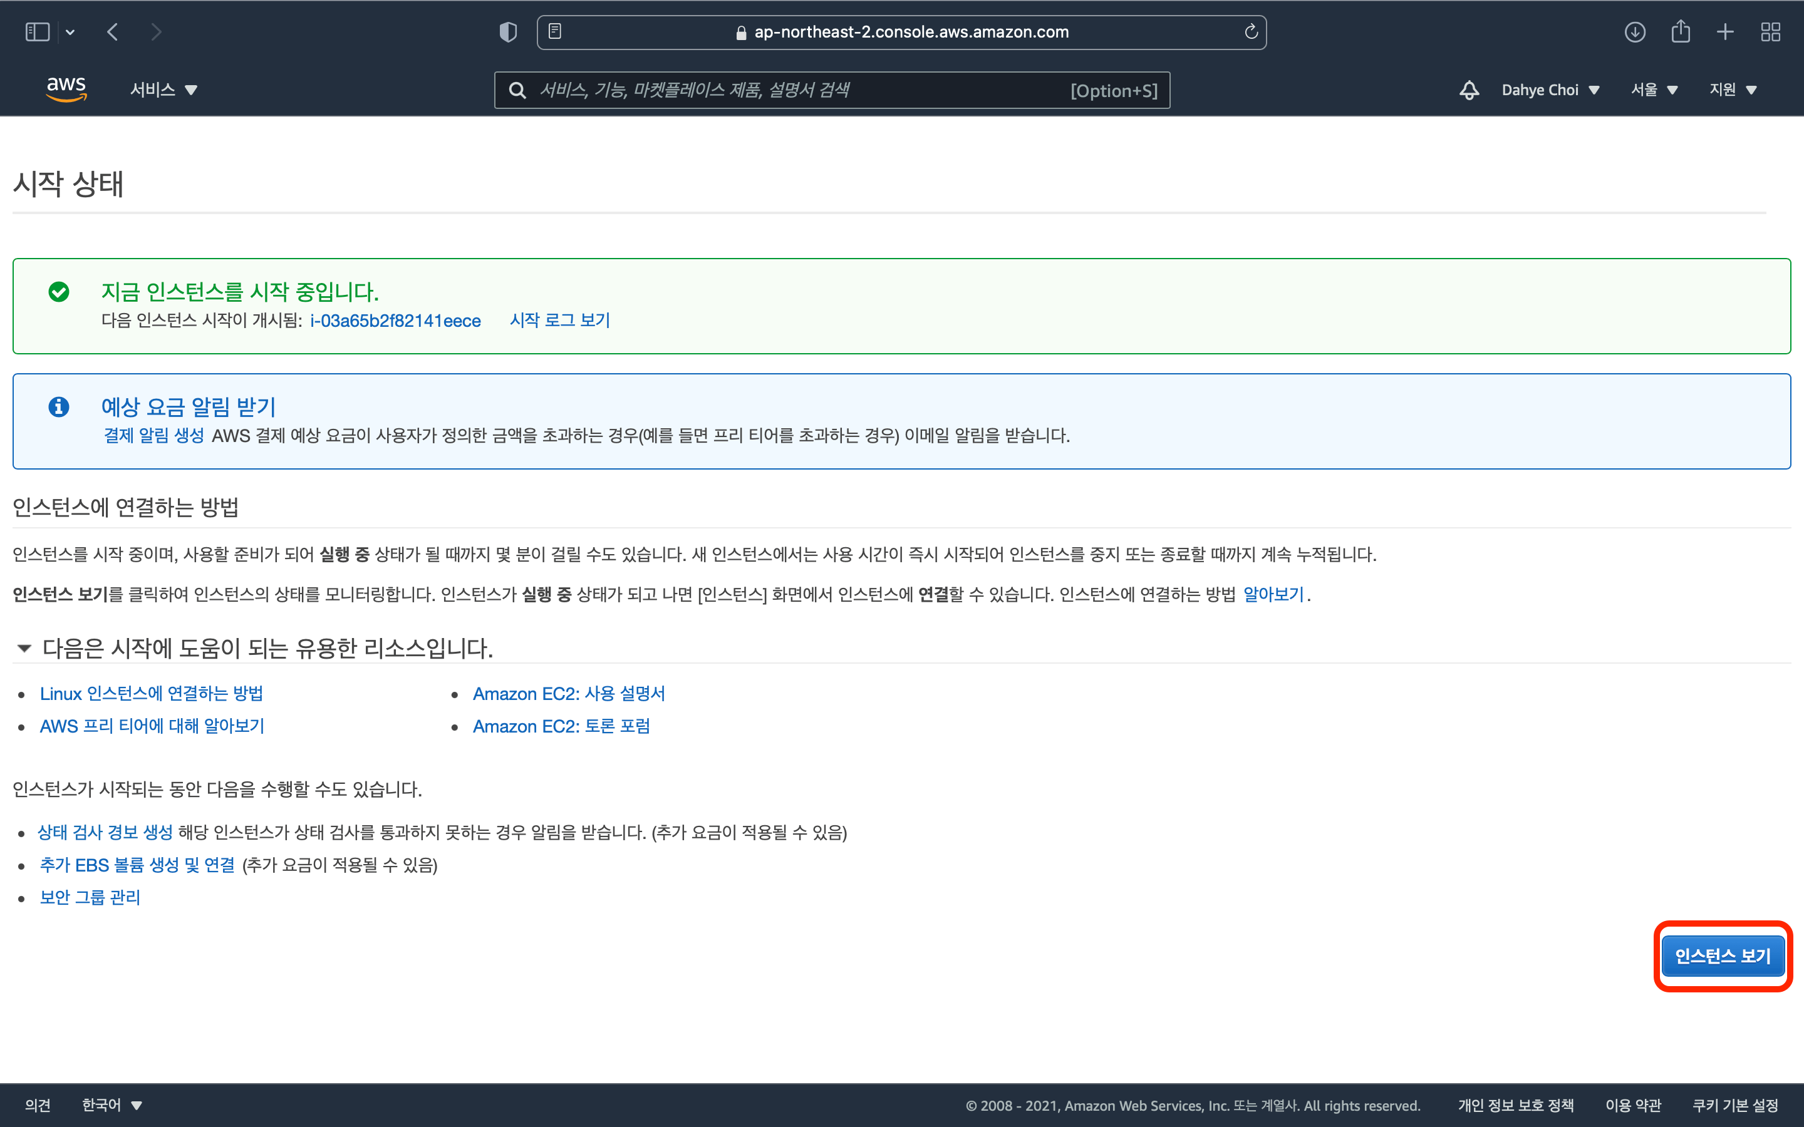Open the 지원 support menu
This screenshot has width=1804, height=1127.
pyautogui.click(x=1733, y=90)
